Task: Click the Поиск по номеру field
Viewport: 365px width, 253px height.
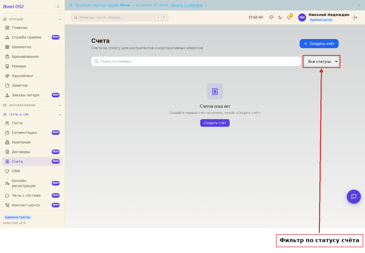Action: 196,61
